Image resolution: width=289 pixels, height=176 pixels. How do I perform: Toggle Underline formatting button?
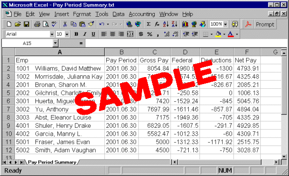tap(93, 34)
